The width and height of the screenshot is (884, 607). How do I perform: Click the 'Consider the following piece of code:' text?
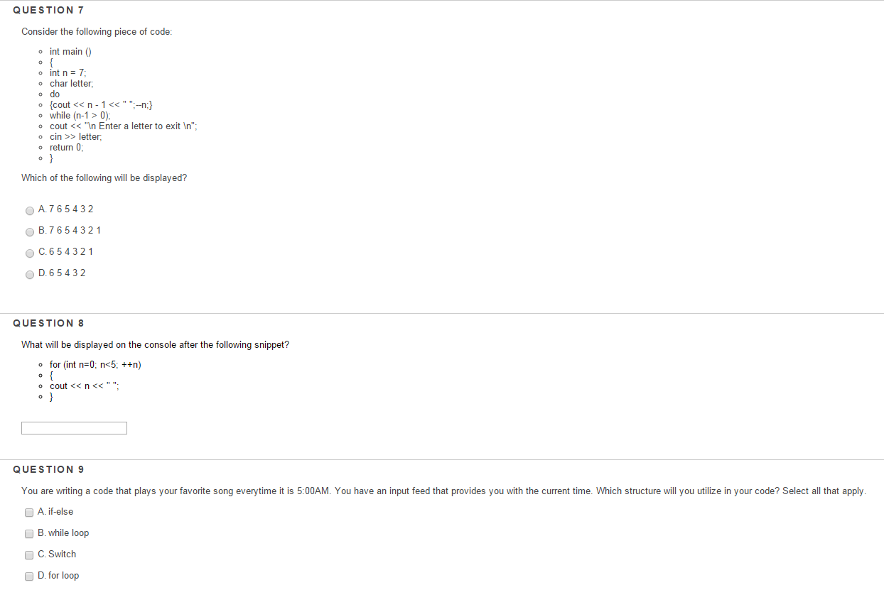[97, 32]
